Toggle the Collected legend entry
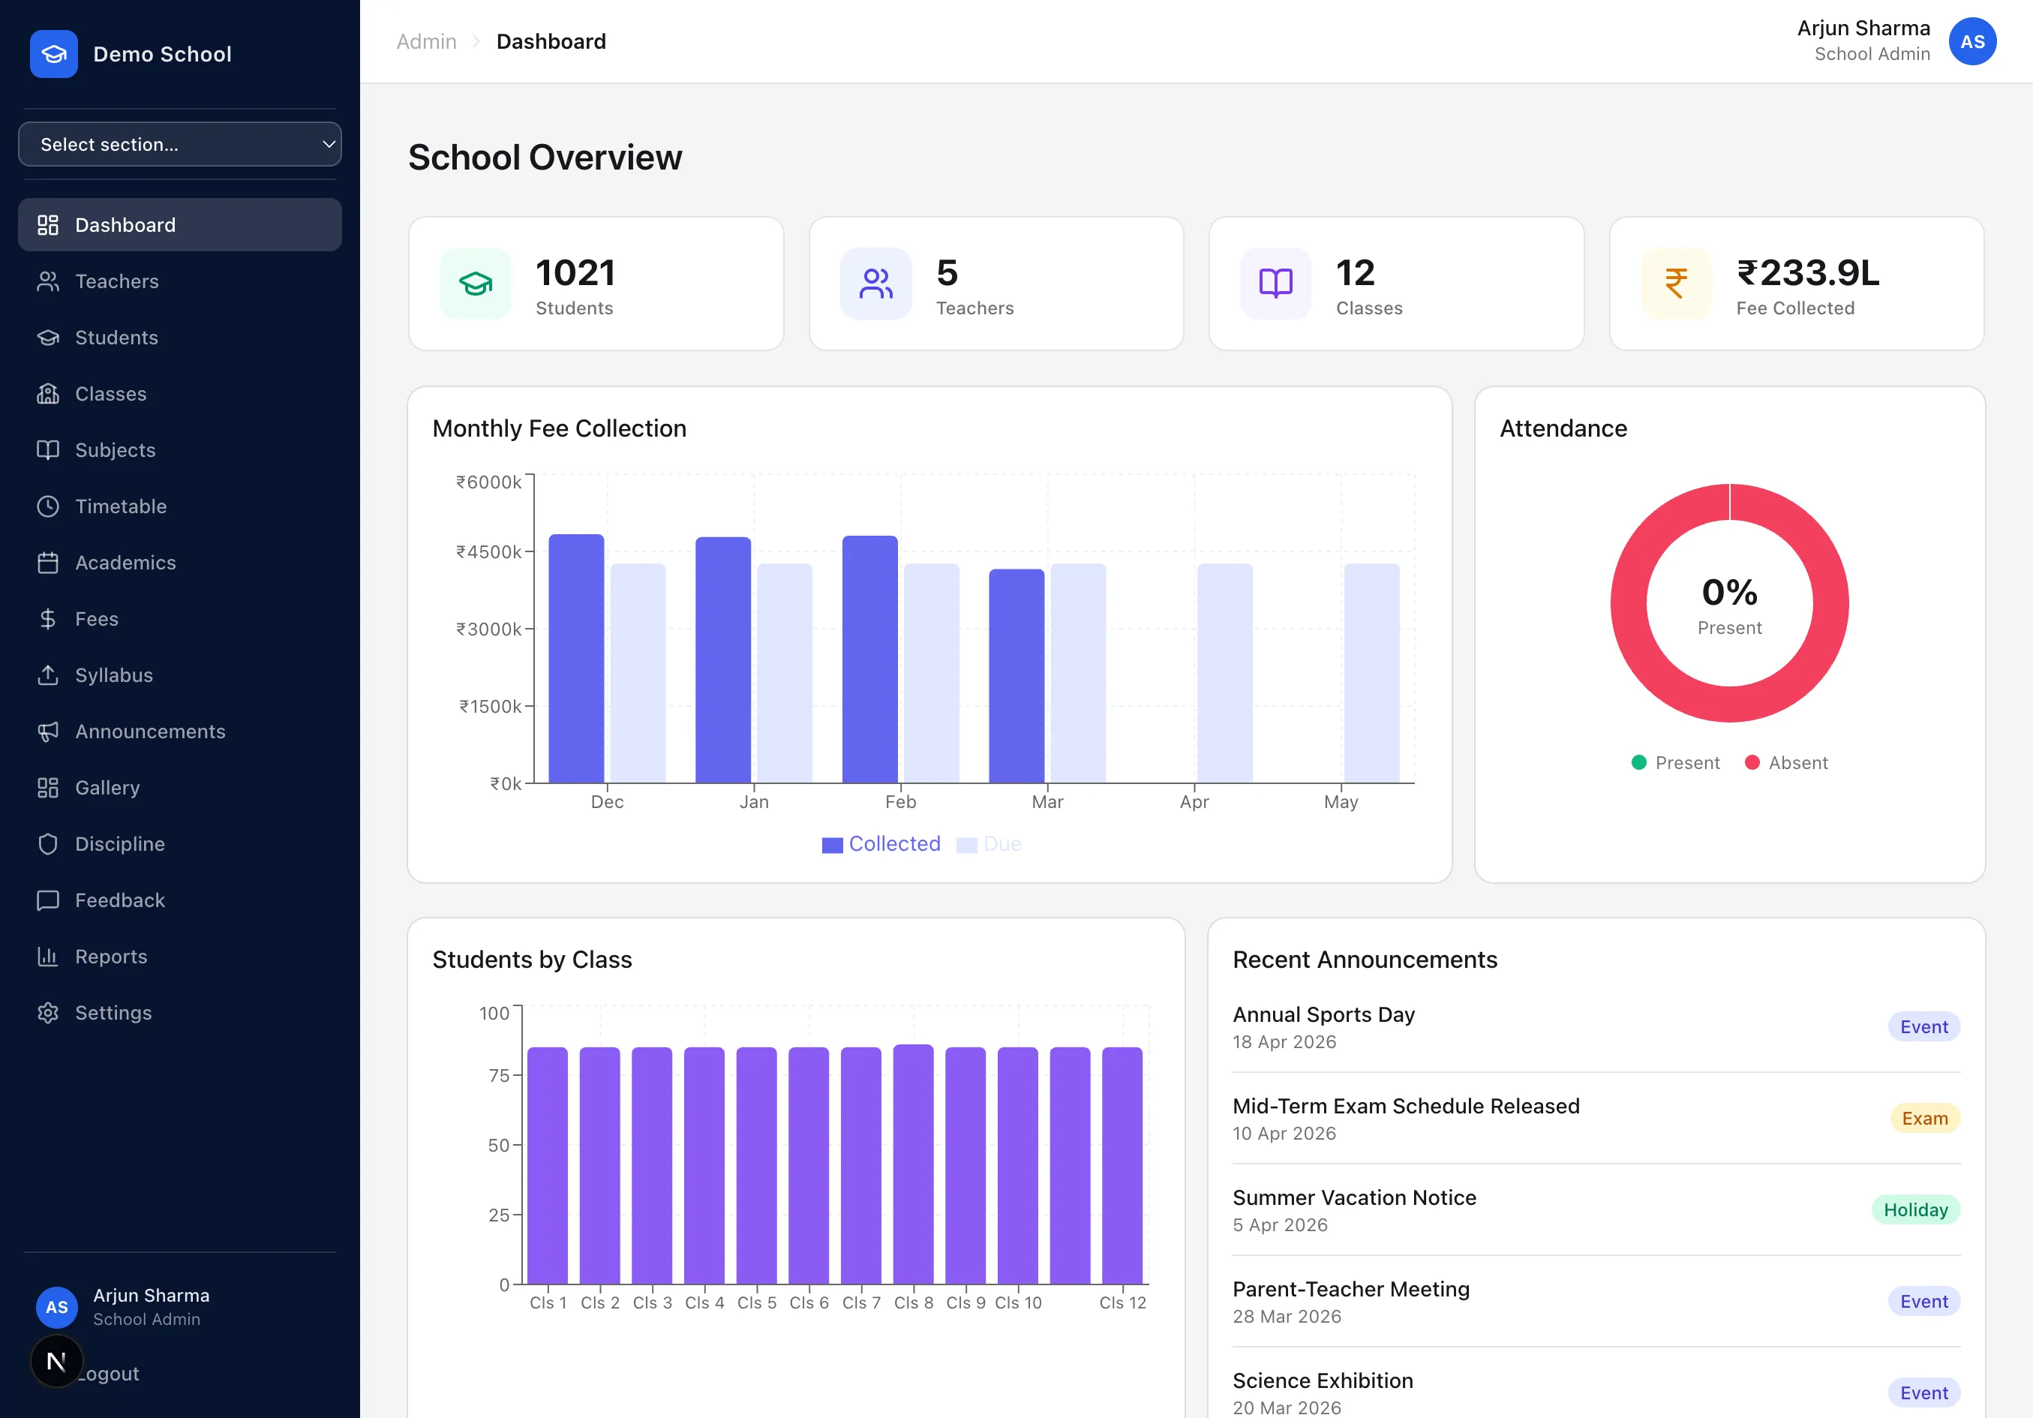Image resolution: width=2033 pixels, height=1418 pixels. pyautogui.click(x=882, y=844)
